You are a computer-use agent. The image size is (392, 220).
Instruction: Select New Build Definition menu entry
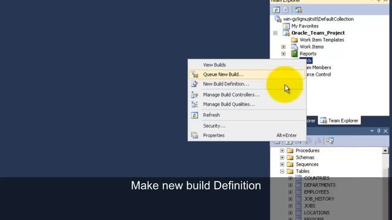tap(226, 84)
